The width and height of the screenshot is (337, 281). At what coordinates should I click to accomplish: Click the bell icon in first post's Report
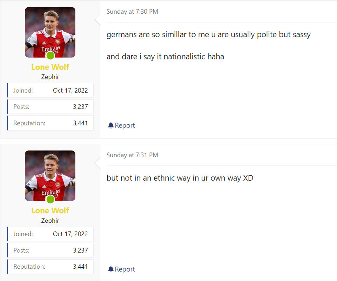coord(111,125)
